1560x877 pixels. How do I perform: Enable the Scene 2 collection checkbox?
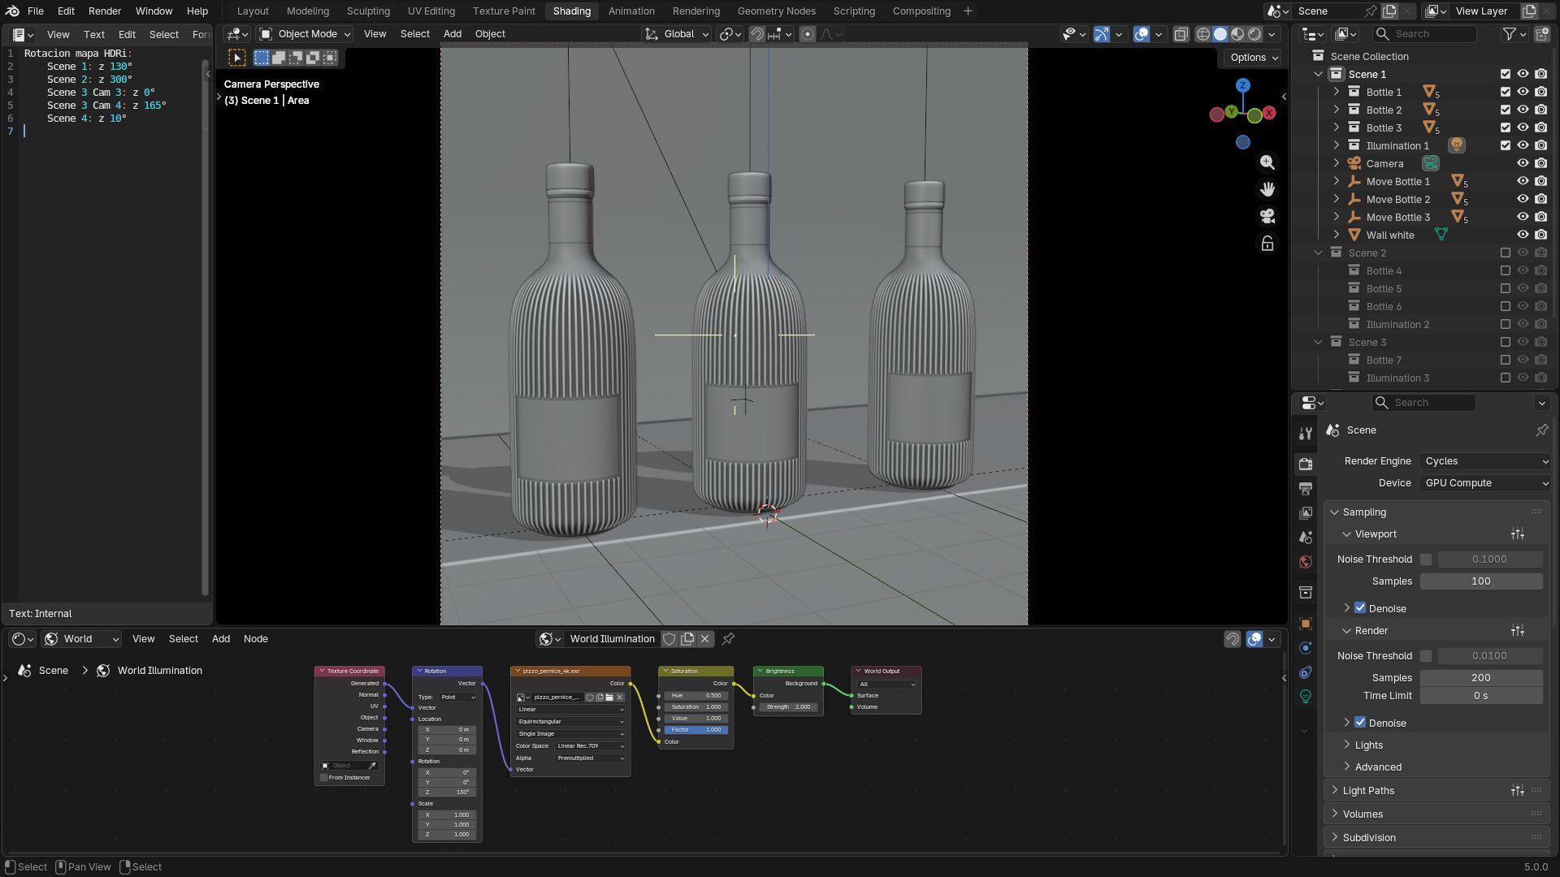[x=1505, y=253]
